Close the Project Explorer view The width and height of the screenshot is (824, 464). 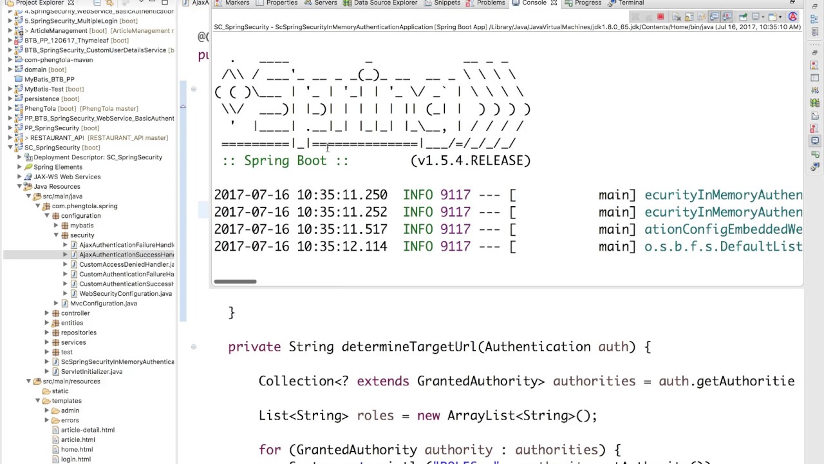click(x=71, y=3)
